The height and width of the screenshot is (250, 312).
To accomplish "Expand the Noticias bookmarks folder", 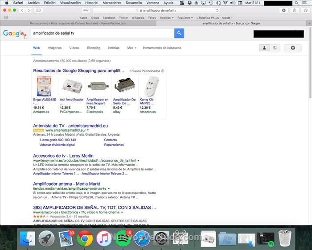I will pyautogui.click(x=167, y=18).
